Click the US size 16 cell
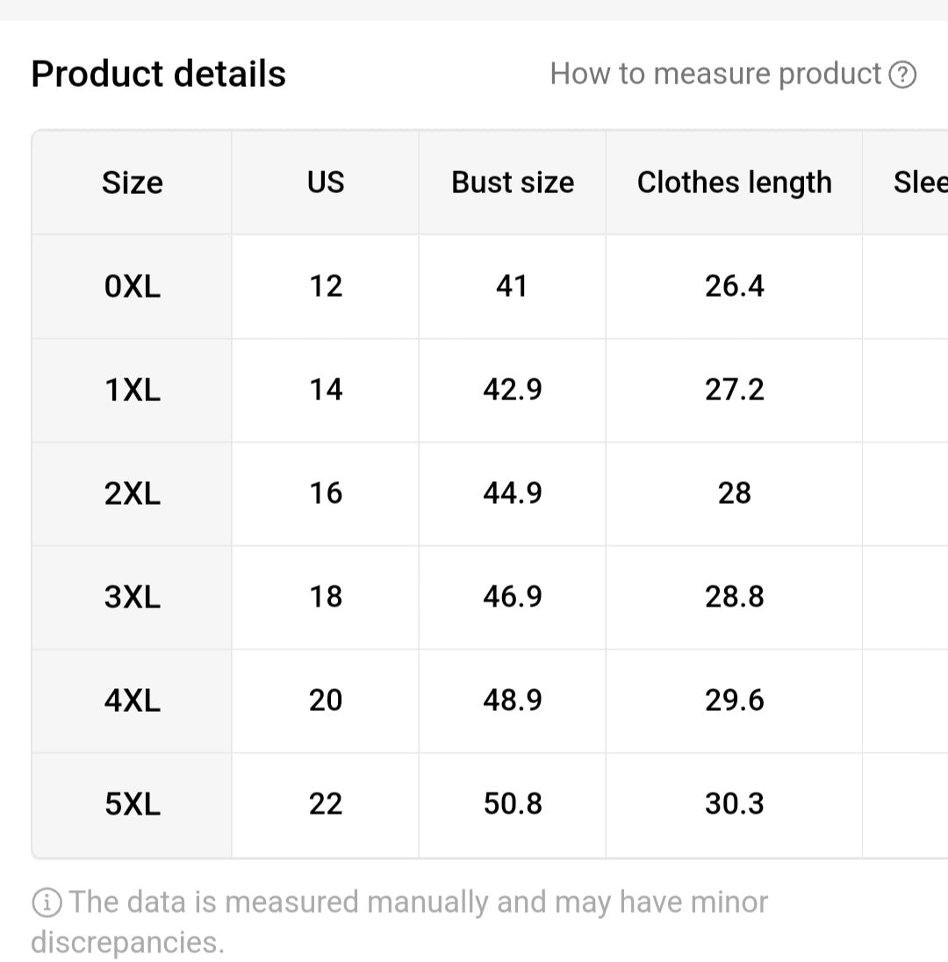The height and width of the screenshot is (962, 948). [326, 493]
